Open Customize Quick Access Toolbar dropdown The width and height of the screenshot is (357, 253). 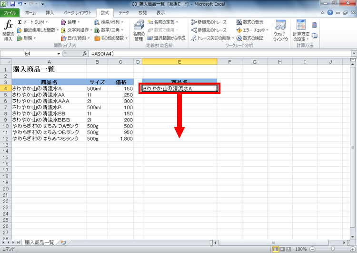click(x=42, y=4)
